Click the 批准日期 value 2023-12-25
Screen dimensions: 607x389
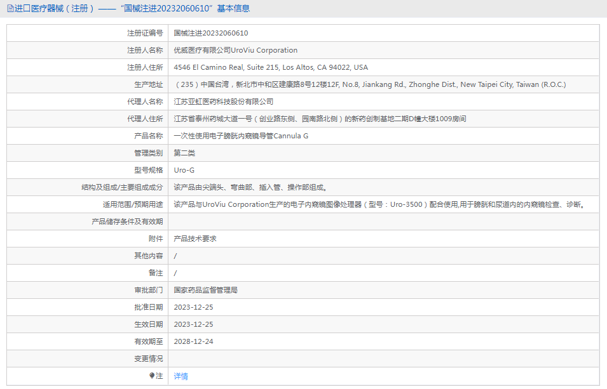pos(194,307)
